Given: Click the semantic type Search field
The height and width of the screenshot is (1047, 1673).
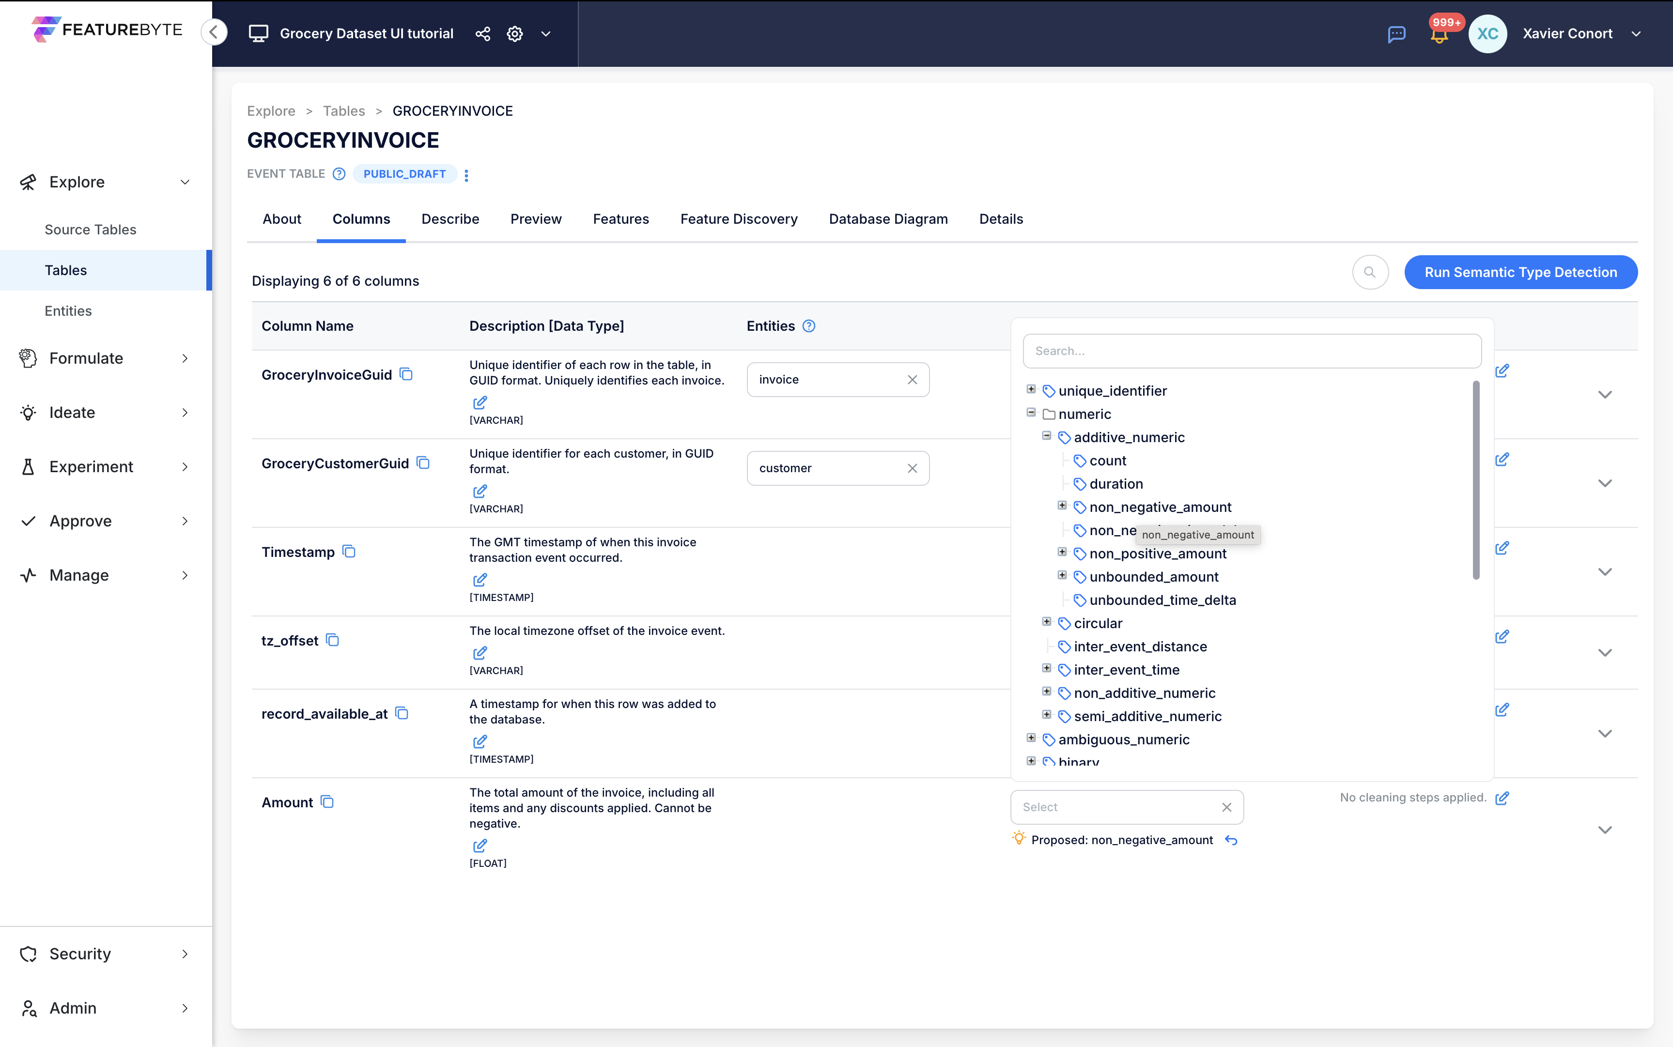Looking at the screenshot, I should (x=1252, y=351).
